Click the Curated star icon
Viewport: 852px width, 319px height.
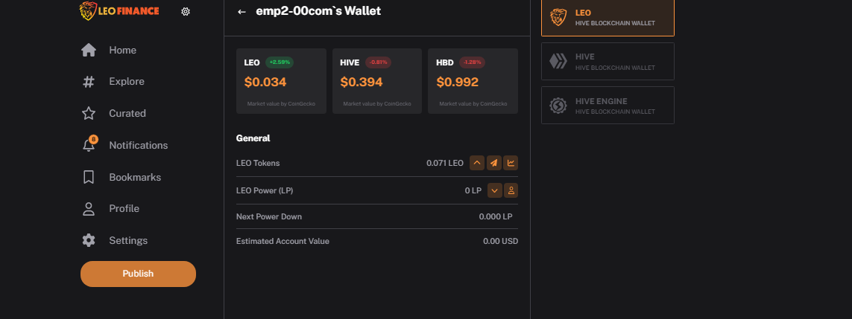pyautogui.click(x=89, y=113)
